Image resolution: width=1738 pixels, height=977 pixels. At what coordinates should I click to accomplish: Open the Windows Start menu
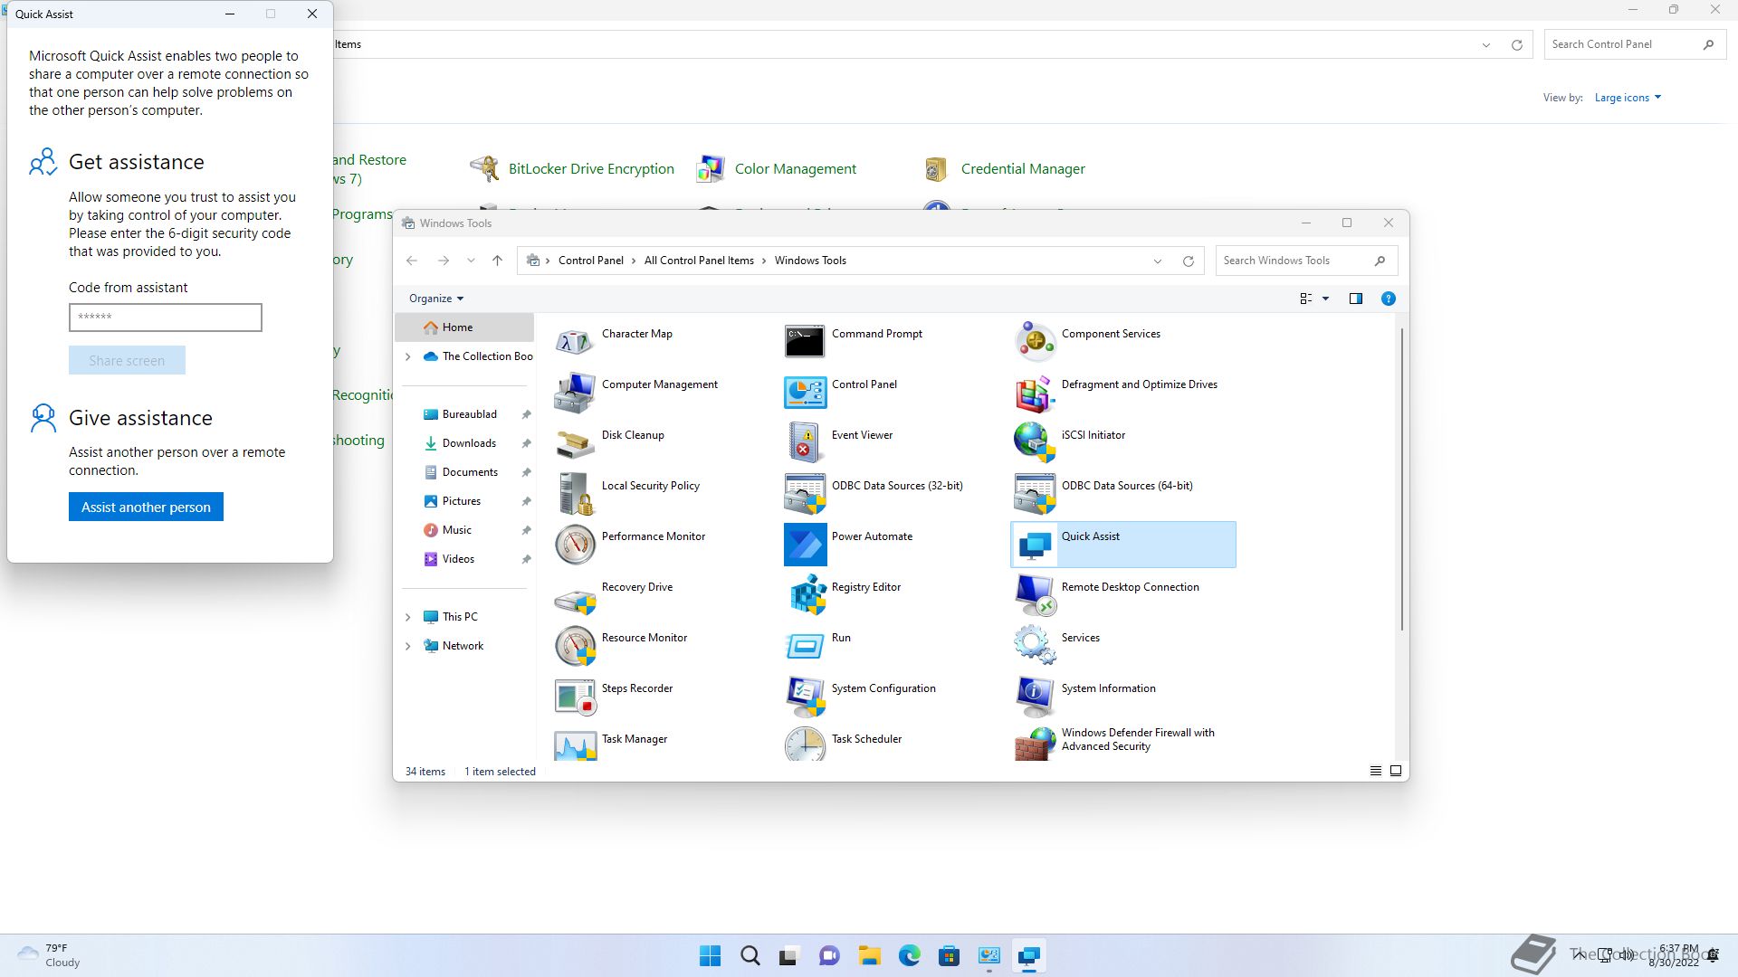(711, 955)
